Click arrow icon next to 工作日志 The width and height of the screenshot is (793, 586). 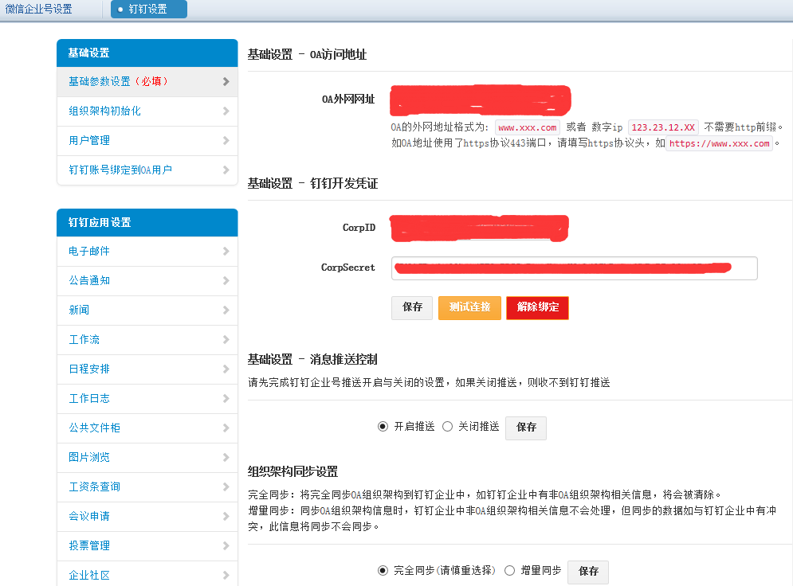point(226,398)
